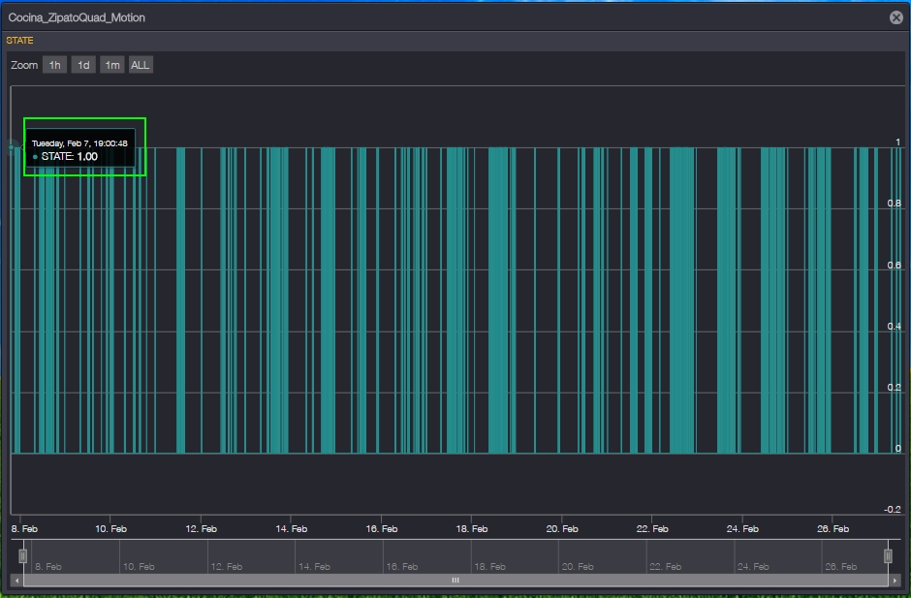Click the 10. Feb x-axis label
The height and width of the screenshot is (598, 911).
(110, 529)
